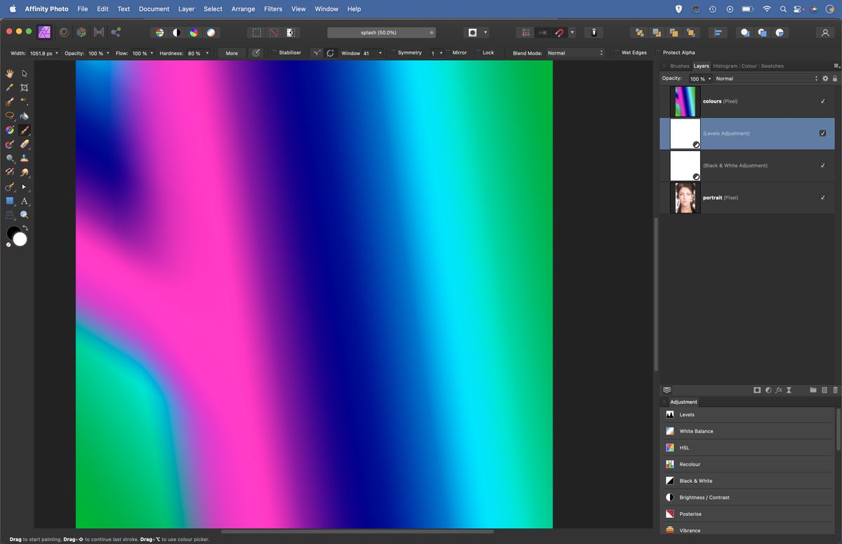Enable the Stabiliser option
This screenshot has width=842, height=544.
click(273, 52)
